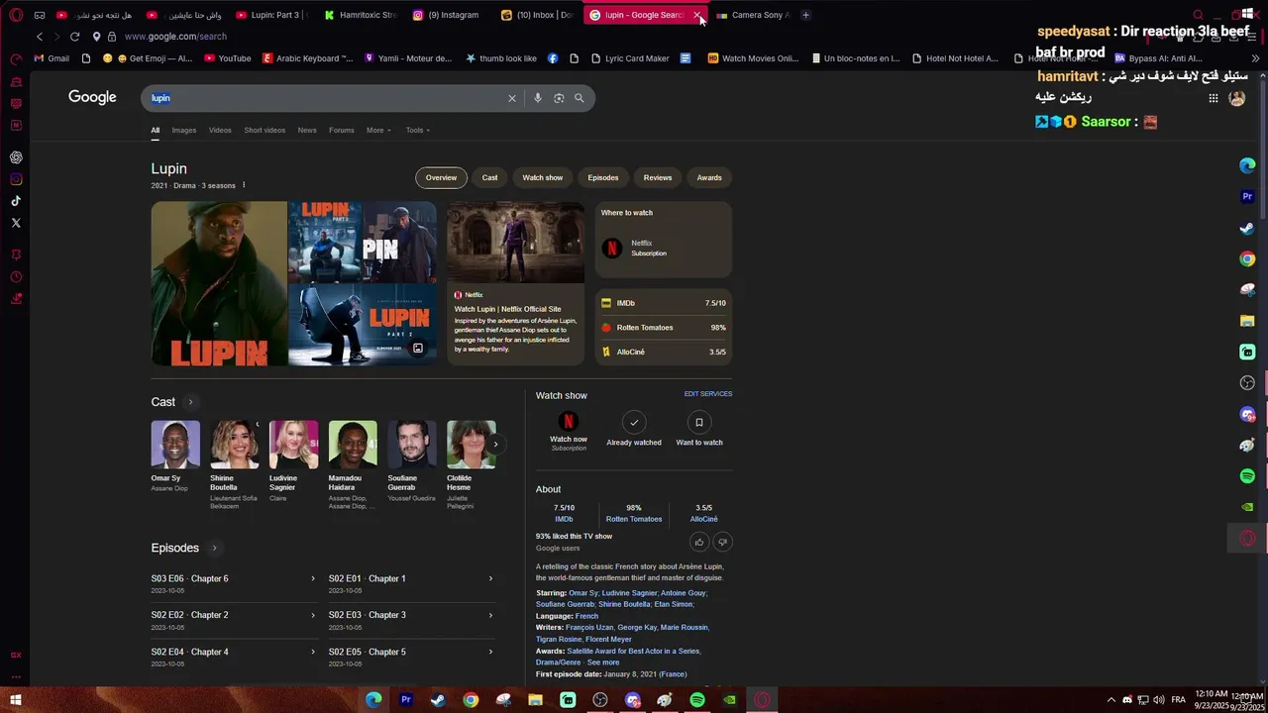Go back using the browser back arrow
1268x713 pixels.
click(40, 37)
